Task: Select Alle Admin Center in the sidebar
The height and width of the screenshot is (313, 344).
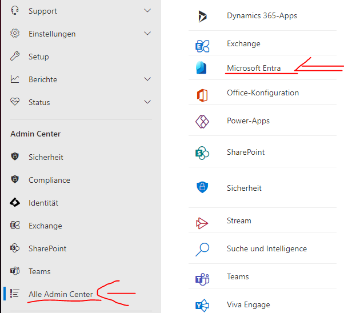Action: (61, 294)
